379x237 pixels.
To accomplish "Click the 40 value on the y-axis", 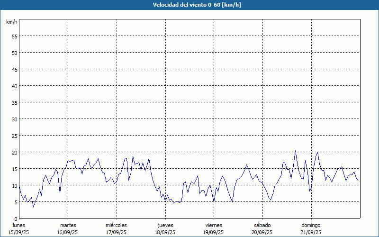I will (14, 86).
